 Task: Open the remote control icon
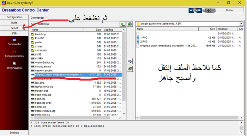(209, 10)
